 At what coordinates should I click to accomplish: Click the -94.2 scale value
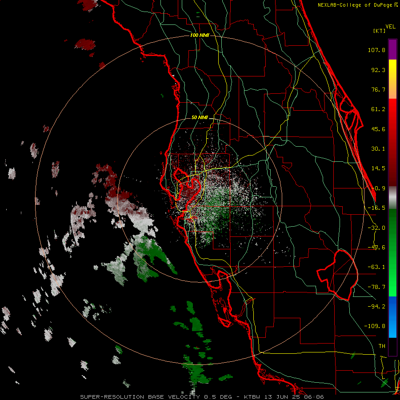pos(376,306)
